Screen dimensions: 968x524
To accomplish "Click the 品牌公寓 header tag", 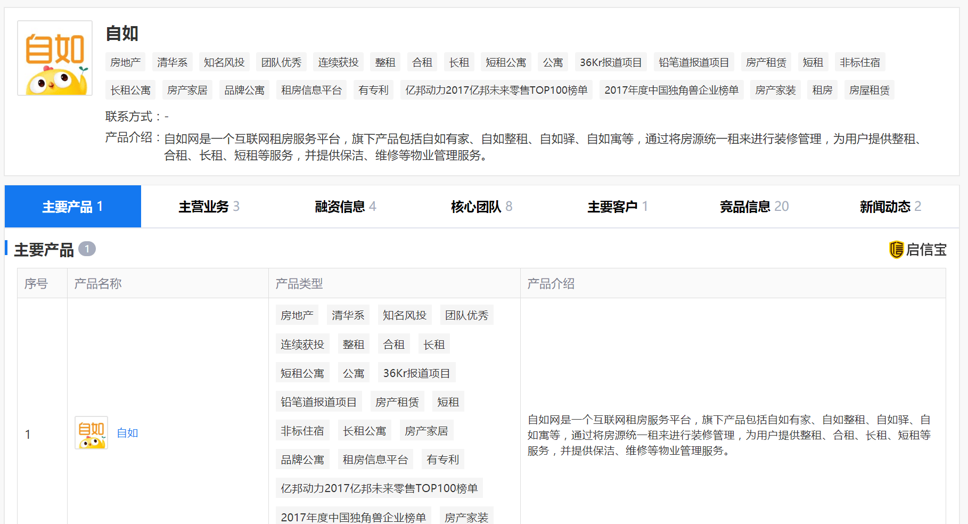I will tap(244, 90).
